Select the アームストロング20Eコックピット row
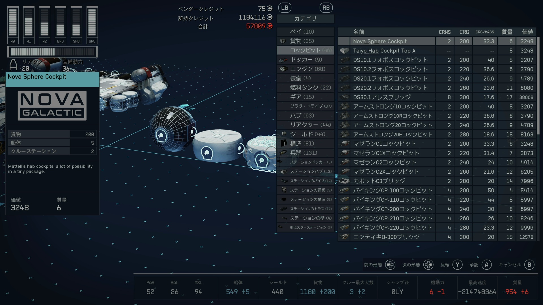 437,134
